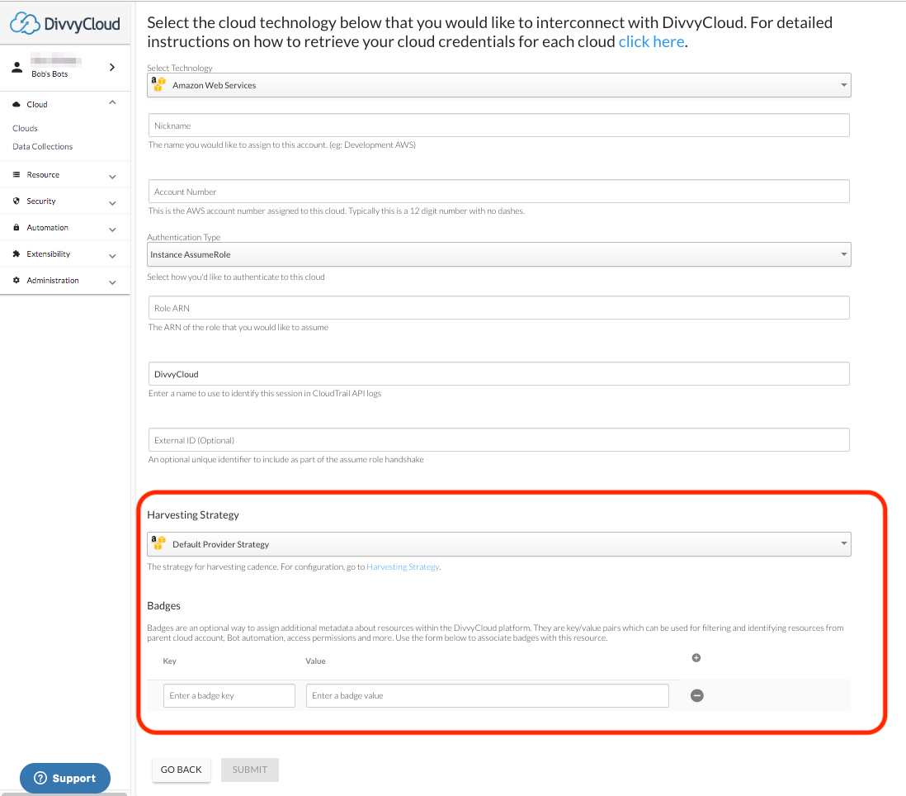The width and height of the screenshot is (906, 796).
Task: Expand the Resource menu chevron
Action: click(112, 177)
